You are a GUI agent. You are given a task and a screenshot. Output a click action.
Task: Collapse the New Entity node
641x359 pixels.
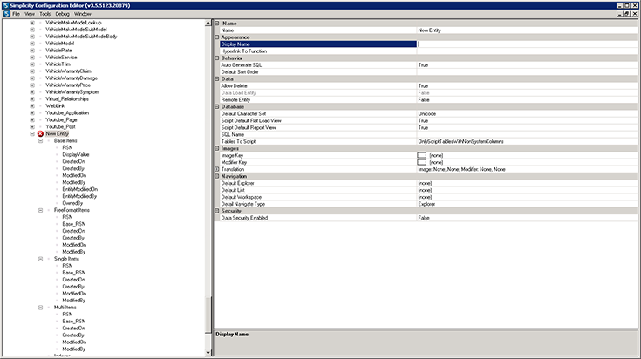tap(32, 133)
